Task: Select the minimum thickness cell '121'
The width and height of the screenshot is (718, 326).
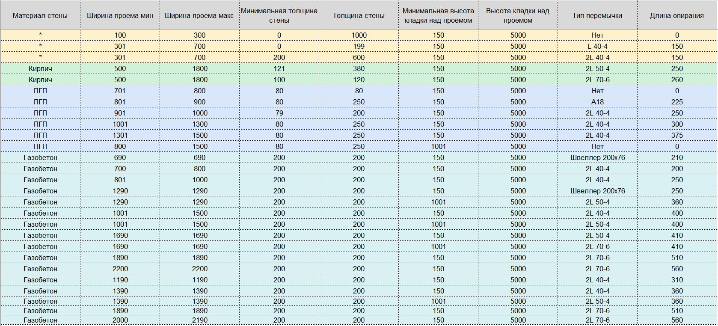Action: [279, 68]
